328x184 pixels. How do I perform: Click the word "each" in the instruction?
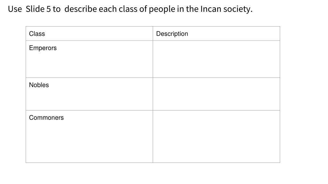pyautogui.click(x=108, y=9)
